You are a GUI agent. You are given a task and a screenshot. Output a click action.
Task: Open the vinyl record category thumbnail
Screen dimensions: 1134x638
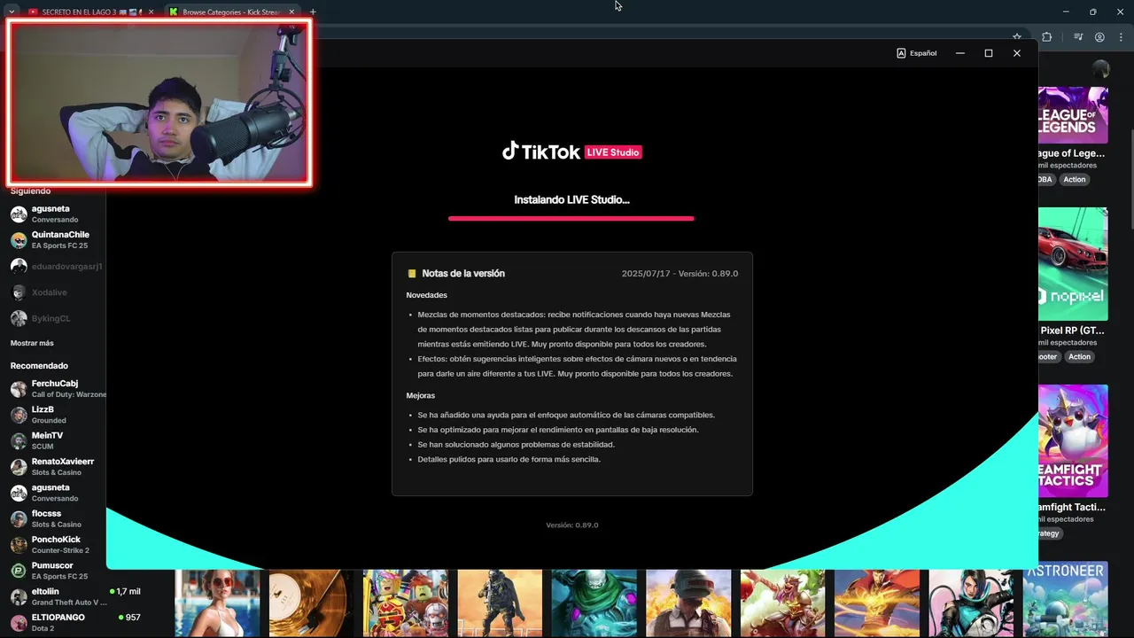tap(311, 603)
